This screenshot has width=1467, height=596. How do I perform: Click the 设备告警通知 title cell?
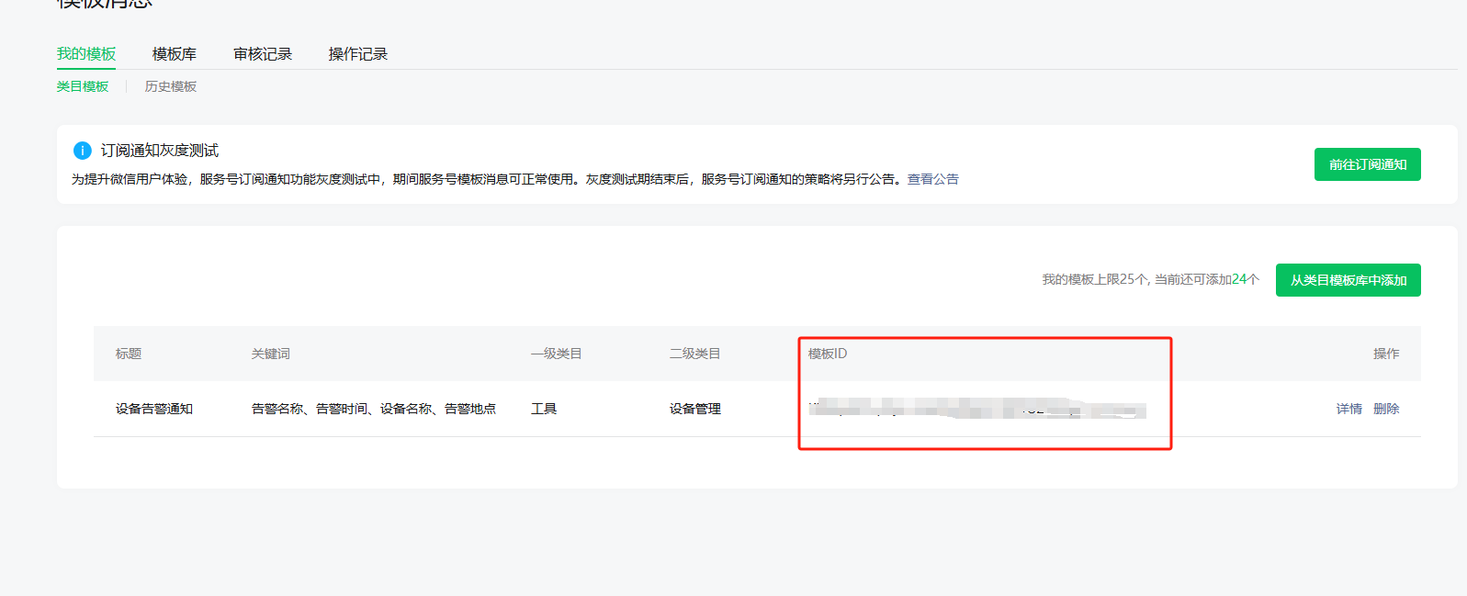pos(154,409)
